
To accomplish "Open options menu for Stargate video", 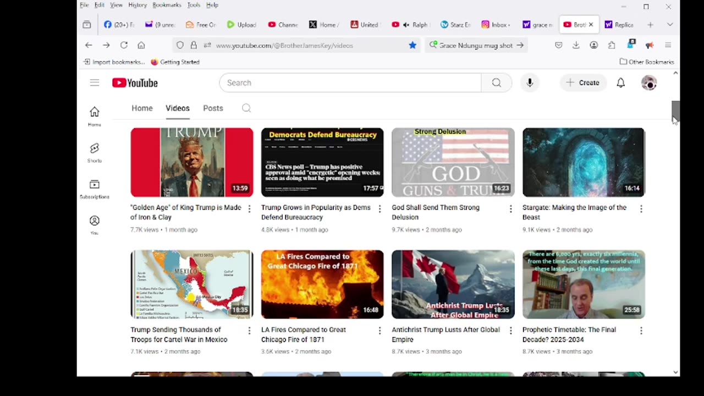I will pos(641,208).
